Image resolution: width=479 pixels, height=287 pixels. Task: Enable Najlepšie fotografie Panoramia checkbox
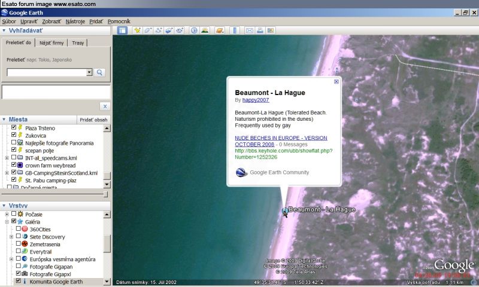14,142
